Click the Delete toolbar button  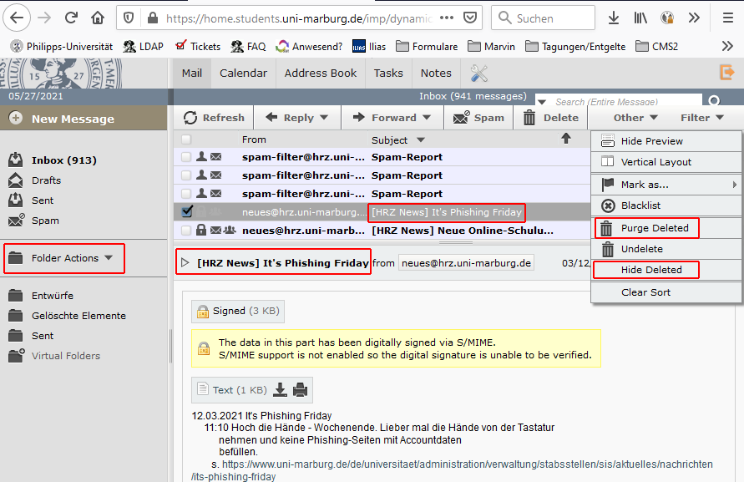[x=550, y=118]
